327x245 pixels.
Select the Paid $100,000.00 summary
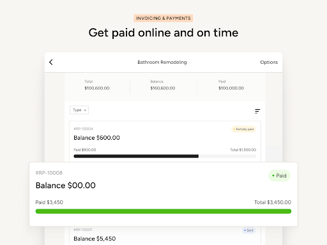[x=231, y=85]
